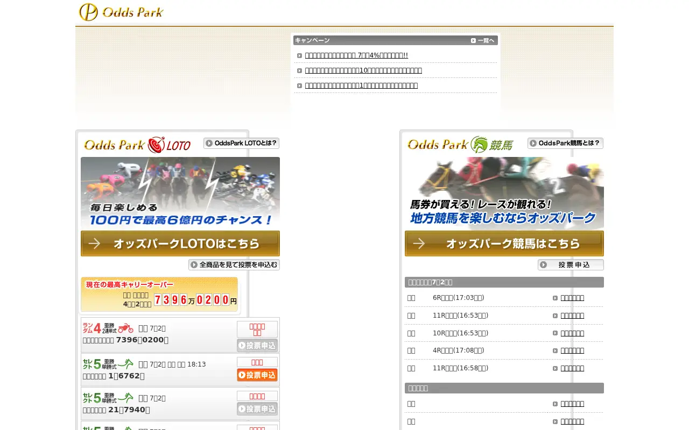Open the OddsPark LOTOとは? help button
Screen dimensions: 689x430
[x=241, y=144]
